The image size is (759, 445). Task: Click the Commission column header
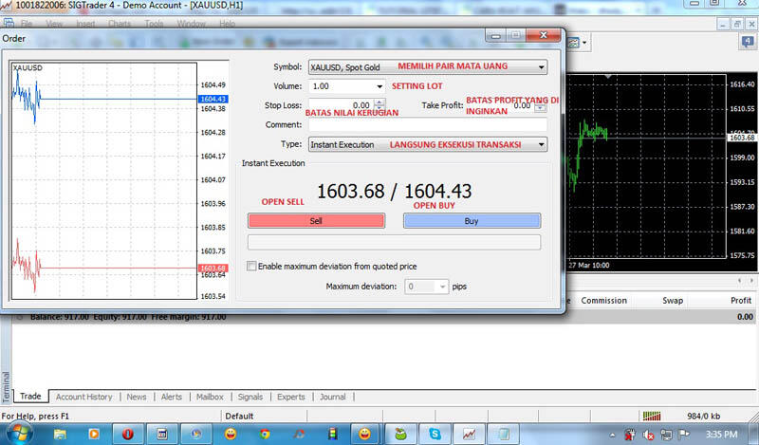pyautogui.click(x=603, y=300)
